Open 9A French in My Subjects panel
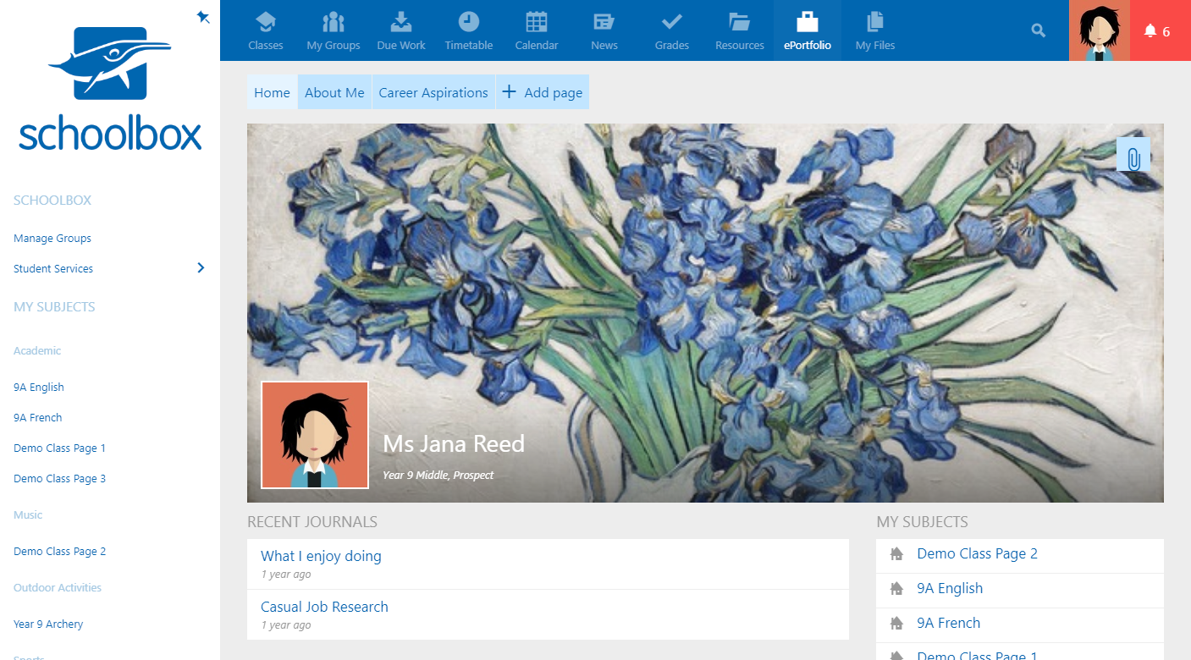1191x660 pixels. click(x=948, y=624)
